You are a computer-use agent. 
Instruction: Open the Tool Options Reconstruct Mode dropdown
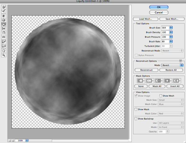[x=172, y=51]
